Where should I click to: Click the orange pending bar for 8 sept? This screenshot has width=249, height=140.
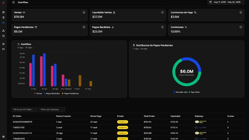[x=80, y=81]
